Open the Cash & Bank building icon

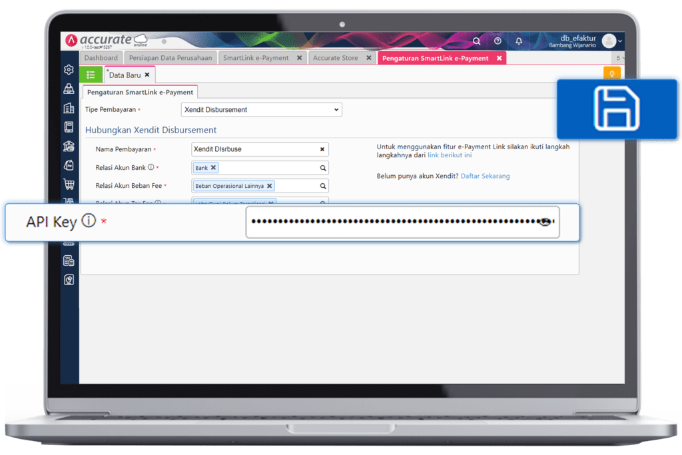tap(69, 146)
